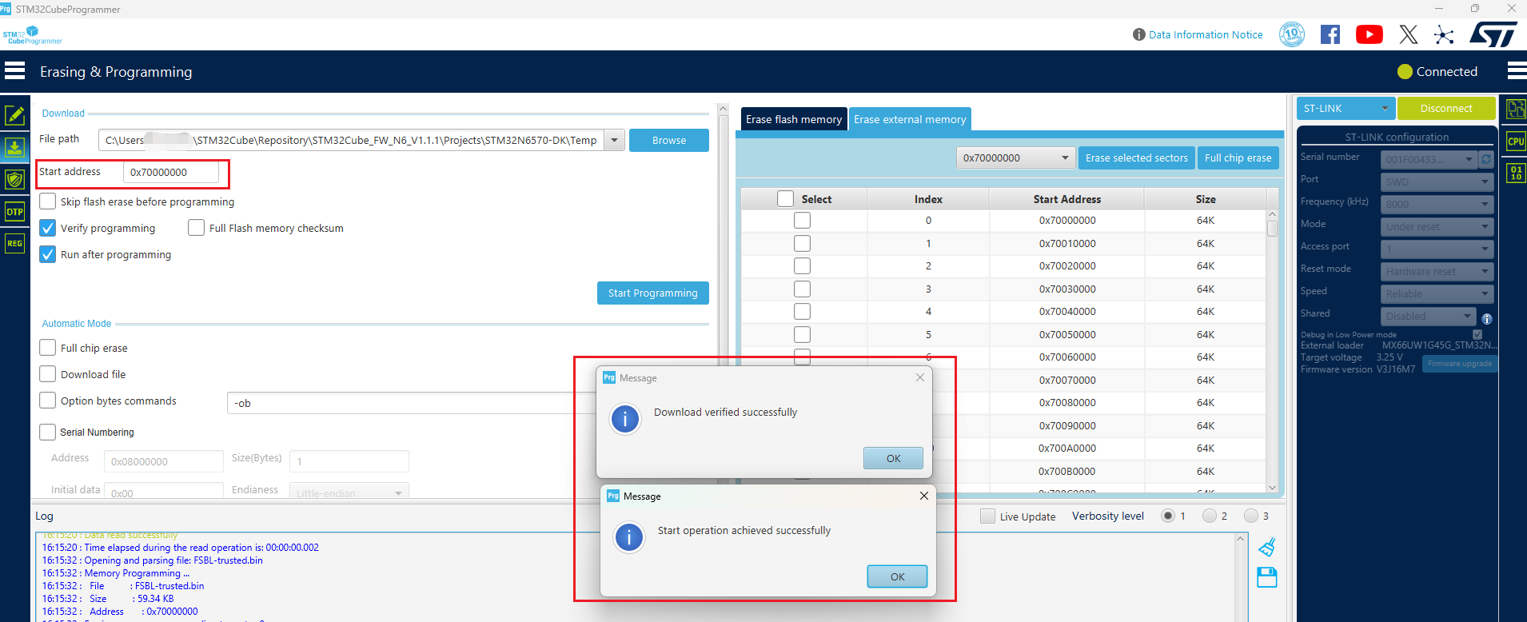Click Data Information Notice info icon
This screenshot has width=1527, height=622.
pos(1139,34)
